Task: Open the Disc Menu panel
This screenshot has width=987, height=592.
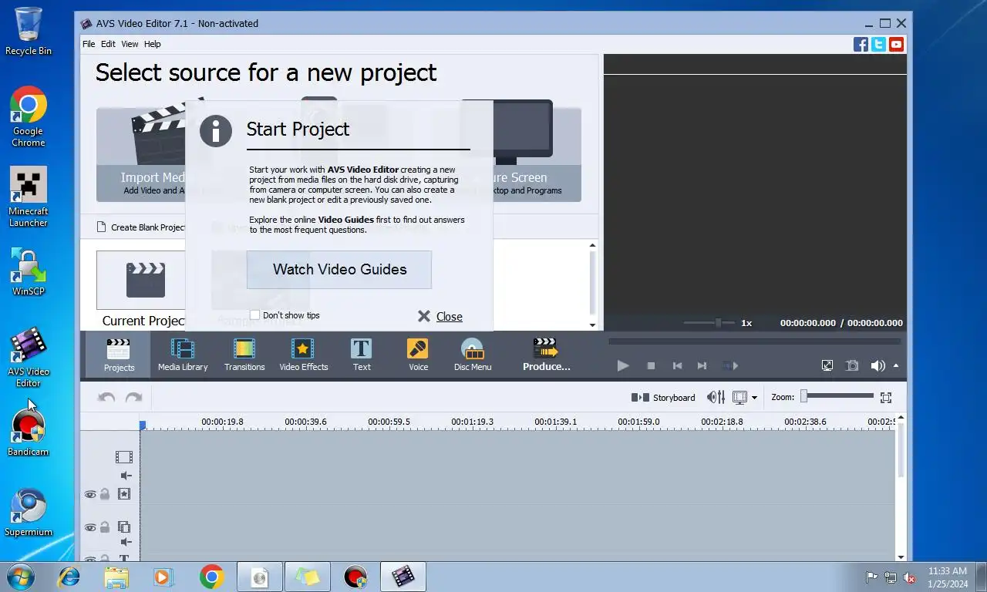Action: [472, 355]
